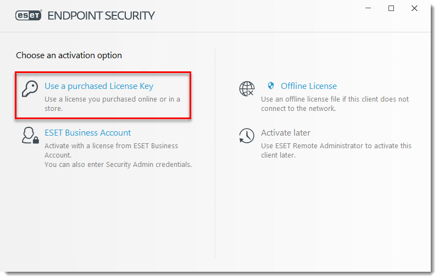Image resolution: width=439 pixels, height=280 pixels.
Task: Click the ESET Remote Administrator description text
Action: tap(336, 150)
